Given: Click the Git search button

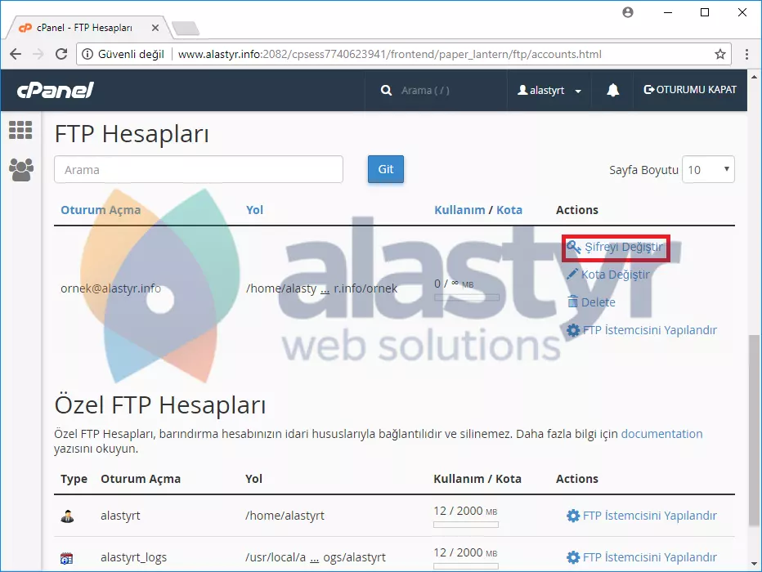Looking at the screenshot, I should pyautogui.click(x=385, y=169).
